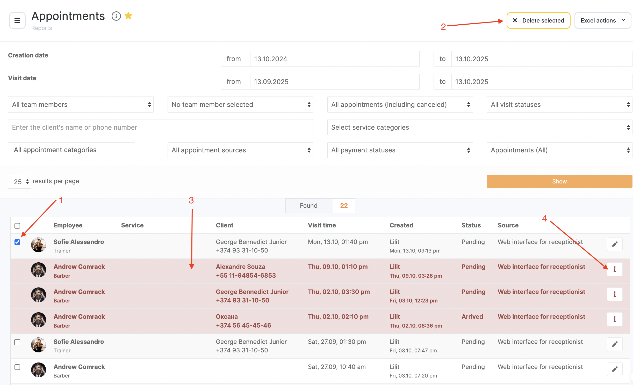Edit Sofie Alessandro's 13.10 appointment with pencil icon
The image size is (633, 385).
tap(614, 244)
